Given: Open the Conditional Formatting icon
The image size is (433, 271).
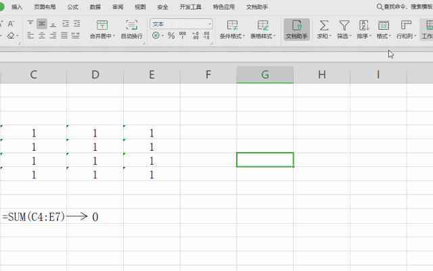Looking at the screenshot, I should click(232, 26).
